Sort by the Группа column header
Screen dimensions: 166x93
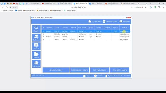(x=91, y=27)
